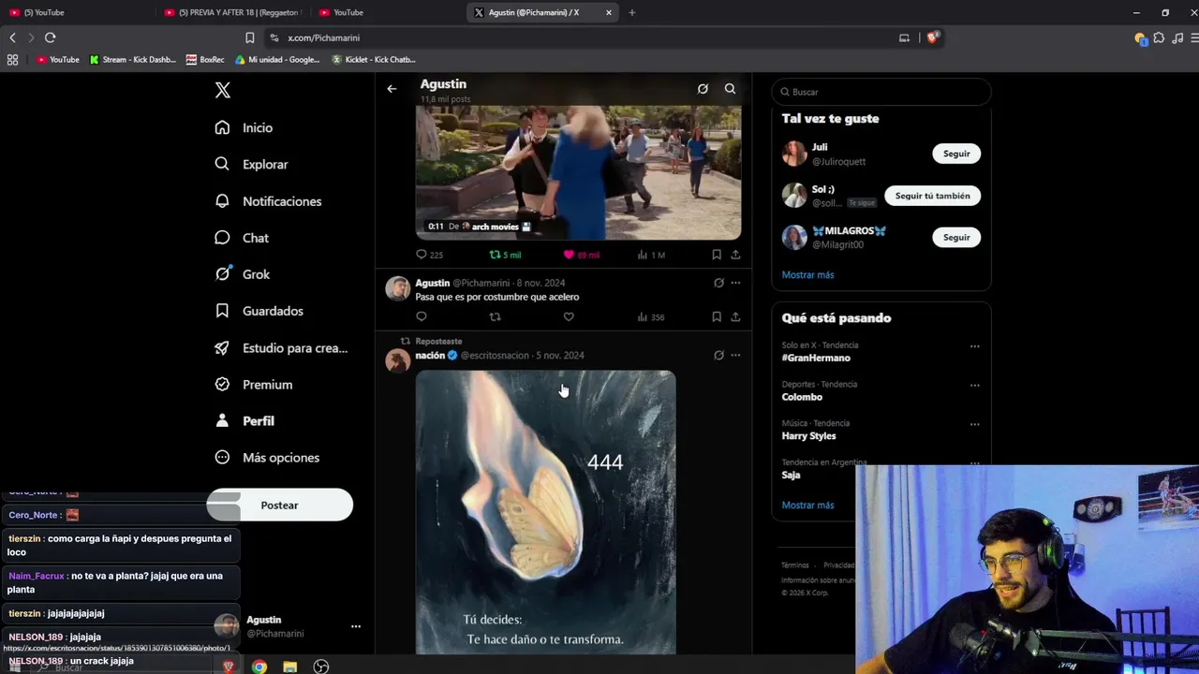Open the Chat section
This screenshot has width=1199, height=674.
tap(242, 238)
